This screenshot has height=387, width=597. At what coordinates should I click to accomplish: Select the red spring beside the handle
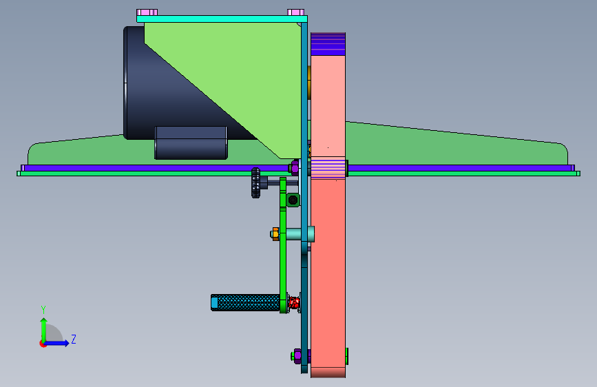tap(293, 302)
